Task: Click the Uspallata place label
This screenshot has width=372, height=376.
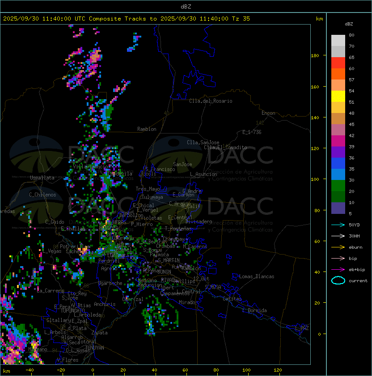Action: pos(42,178)
